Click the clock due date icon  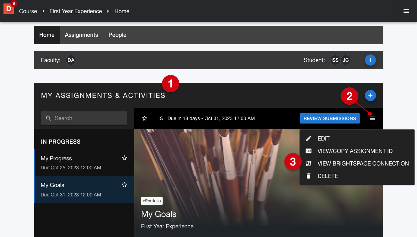162,118
